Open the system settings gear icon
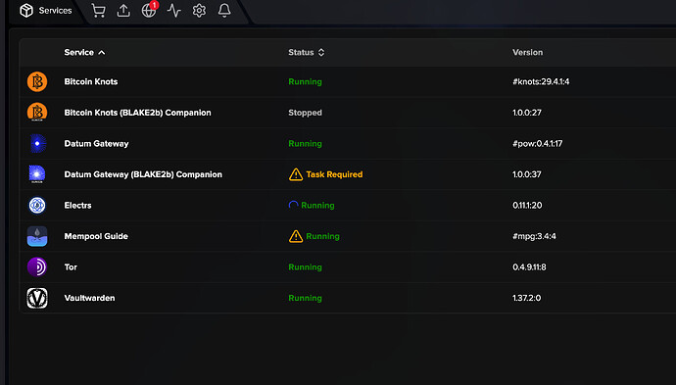 pos(199,11)
